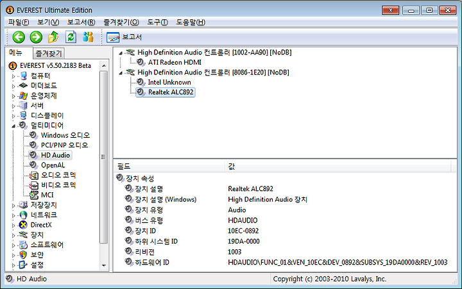Viewport: 462px width, 289px height.
Task: Click the 10EC-0892 장치 ID value
Action: tap(243, 231)
